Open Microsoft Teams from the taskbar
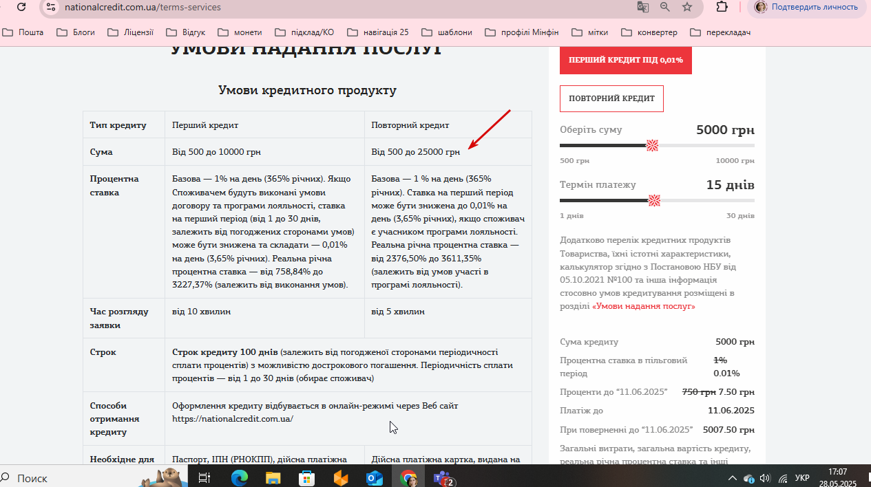This screenshot has width=871, height=487. [x=443, y=478]
